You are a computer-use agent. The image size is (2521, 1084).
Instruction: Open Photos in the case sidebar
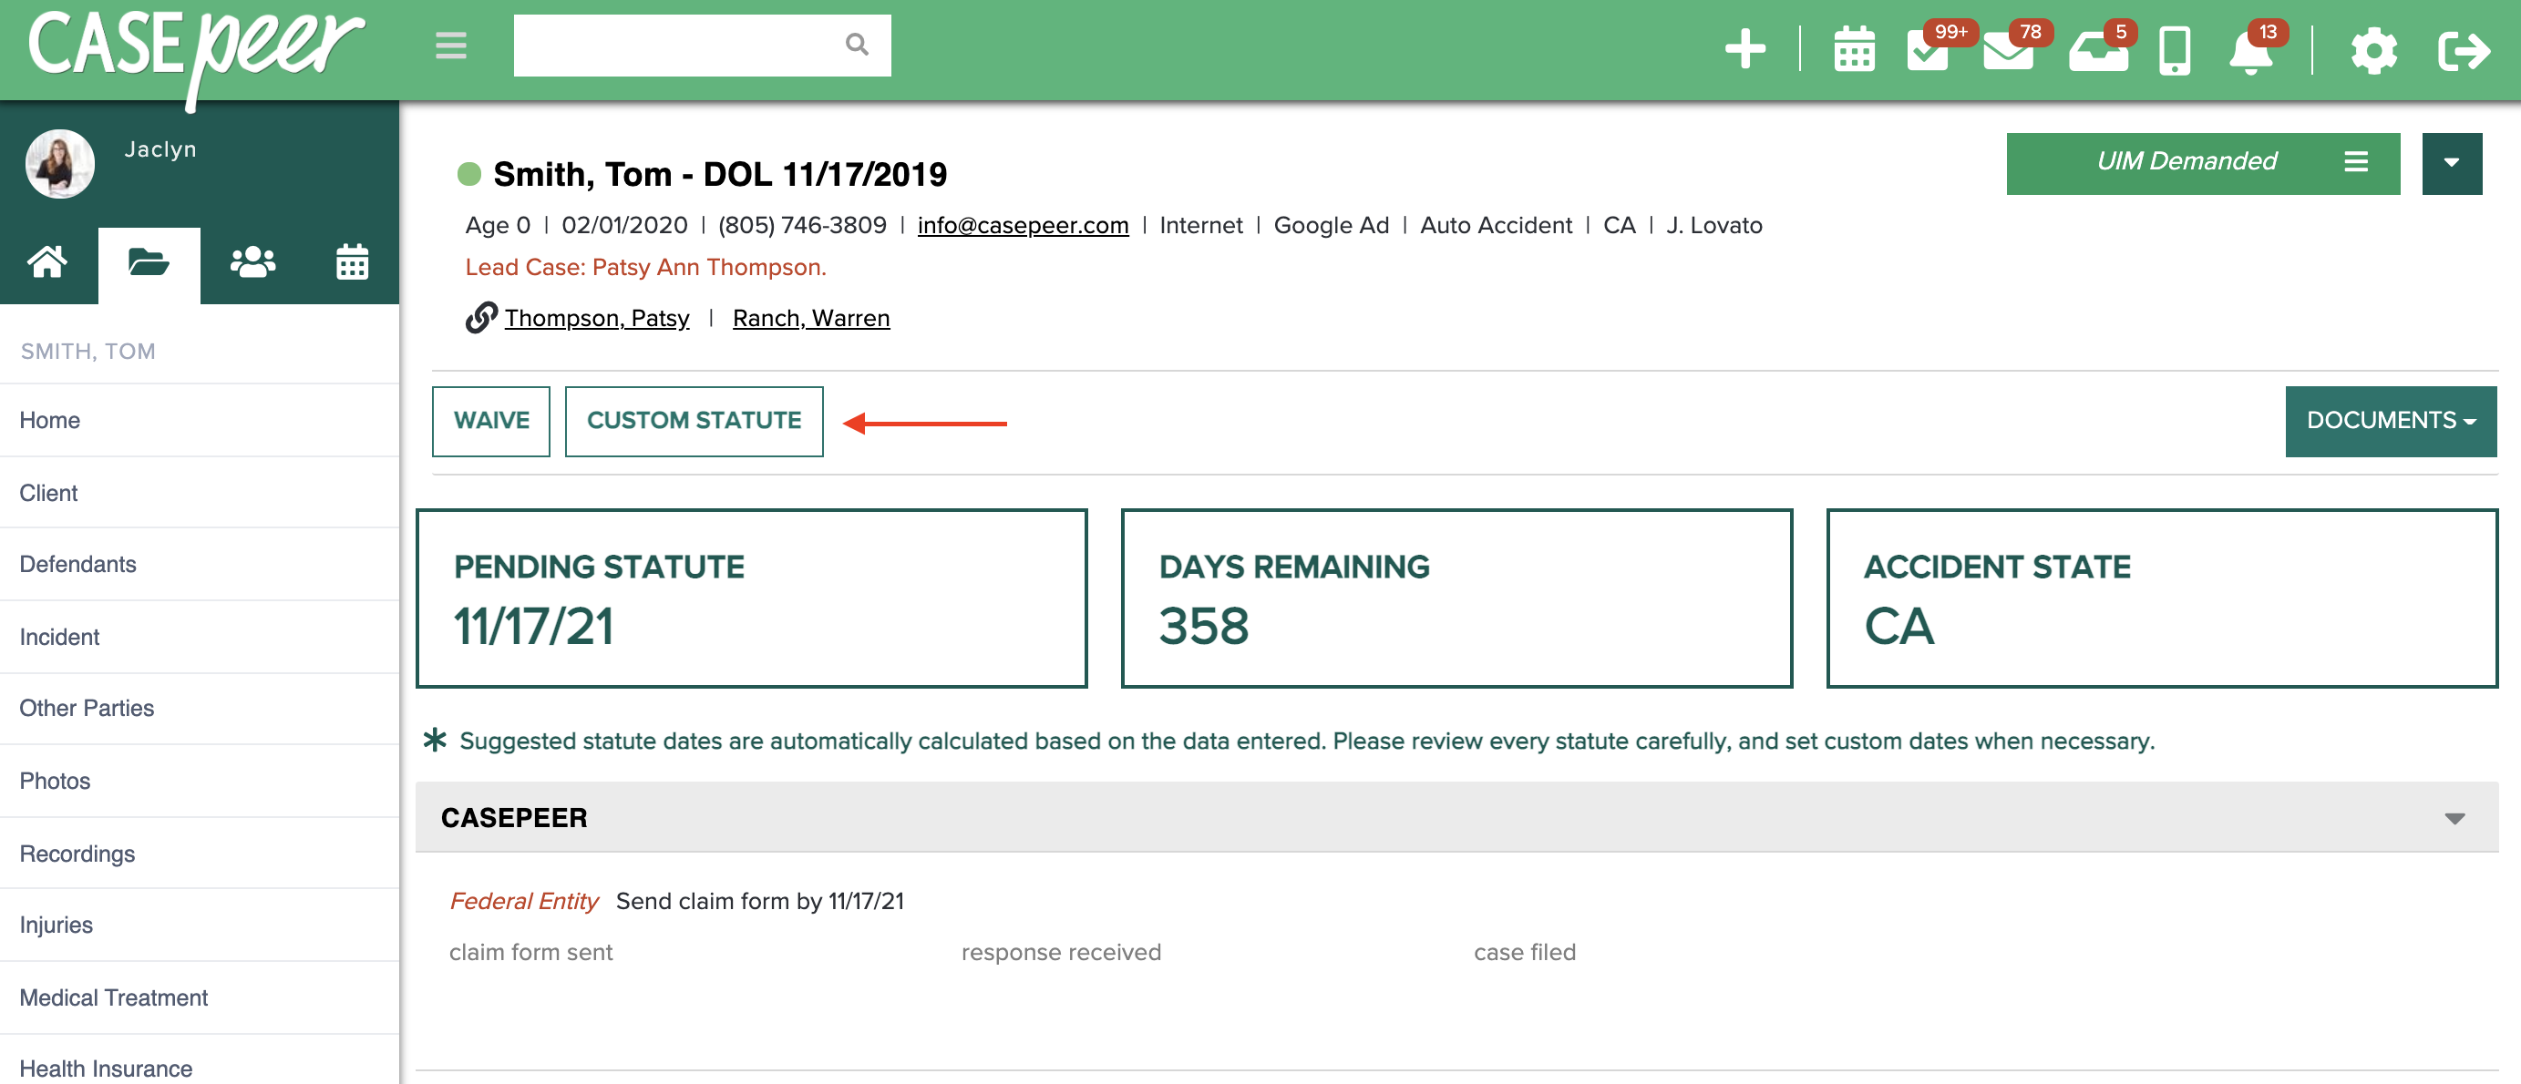[200, 781]
